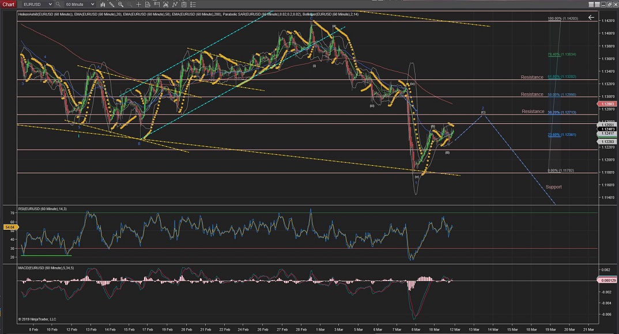Click the 50.00% Fibonacci level label
Image resolution: width=619 pixels, height=334 pixels.
[x=562, y=94]
